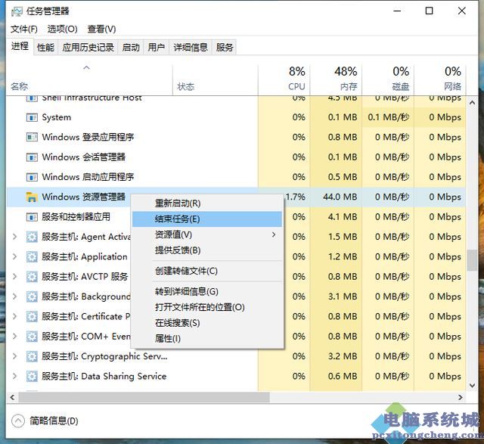Image resolution: width=484 pixels, height=444 pixels.
Task: Open the 文件(F) menu
Action: [23, 29]
